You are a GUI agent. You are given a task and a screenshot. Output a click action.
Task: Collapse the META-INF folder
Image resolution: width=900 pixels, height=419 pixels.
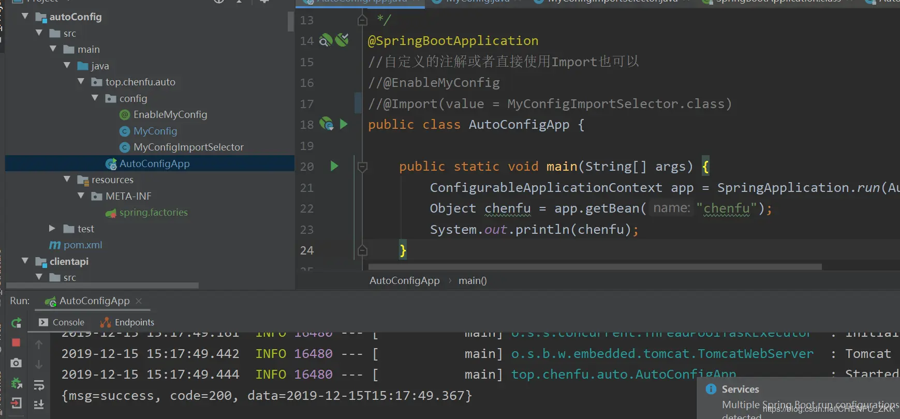click(81, 196)
